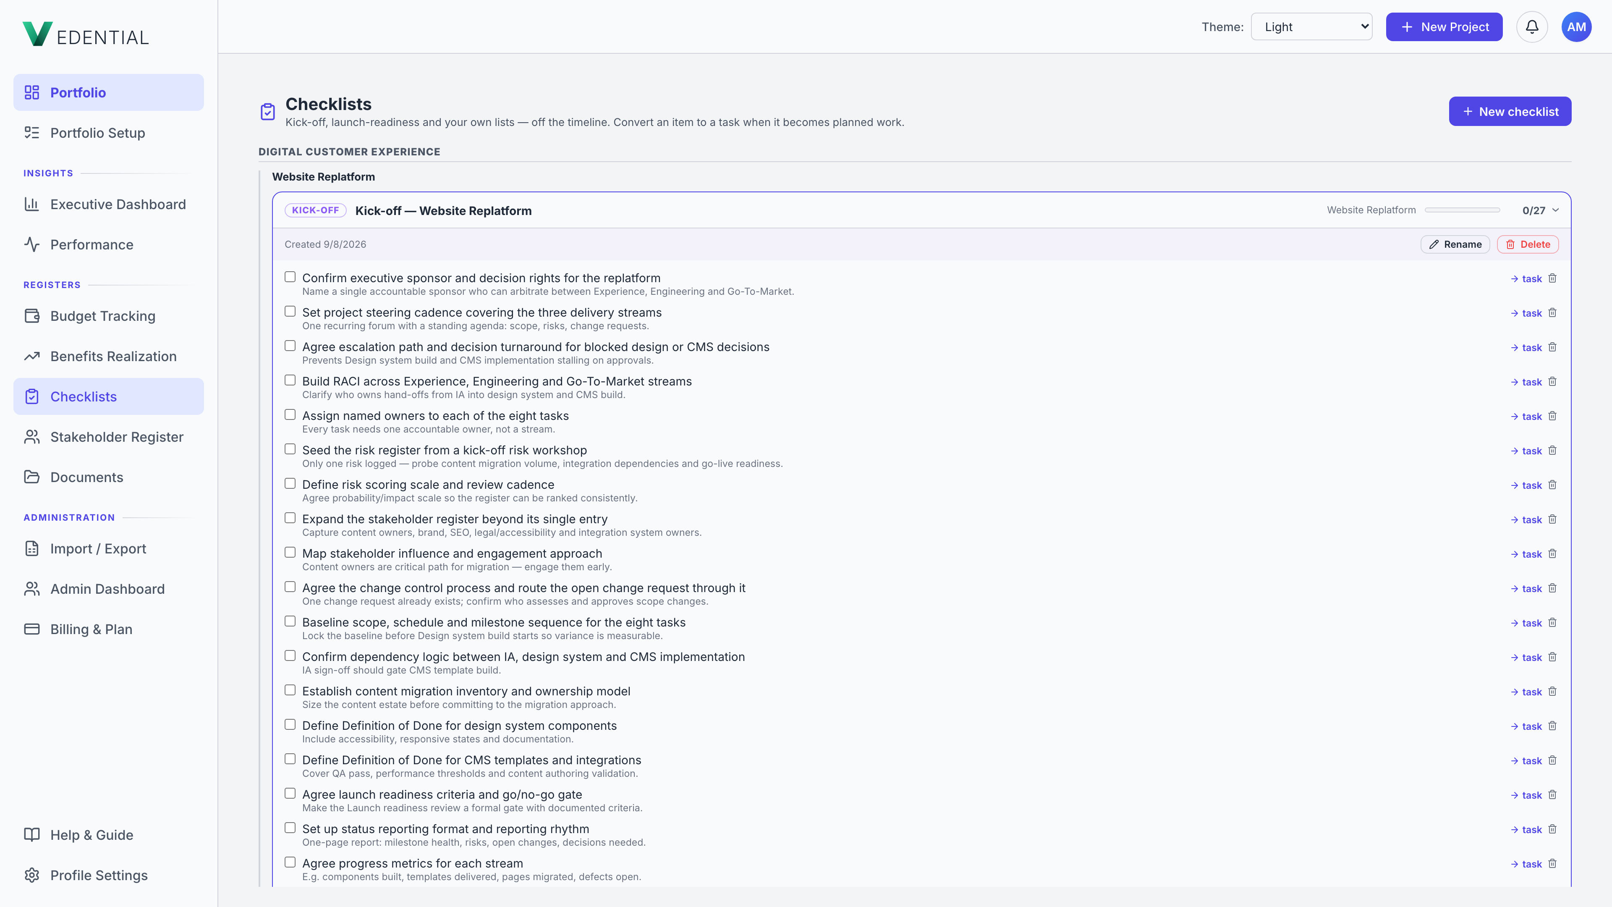
Task: Delete 'Assign named owners' item using trash icon
Action: point(1552,416)
